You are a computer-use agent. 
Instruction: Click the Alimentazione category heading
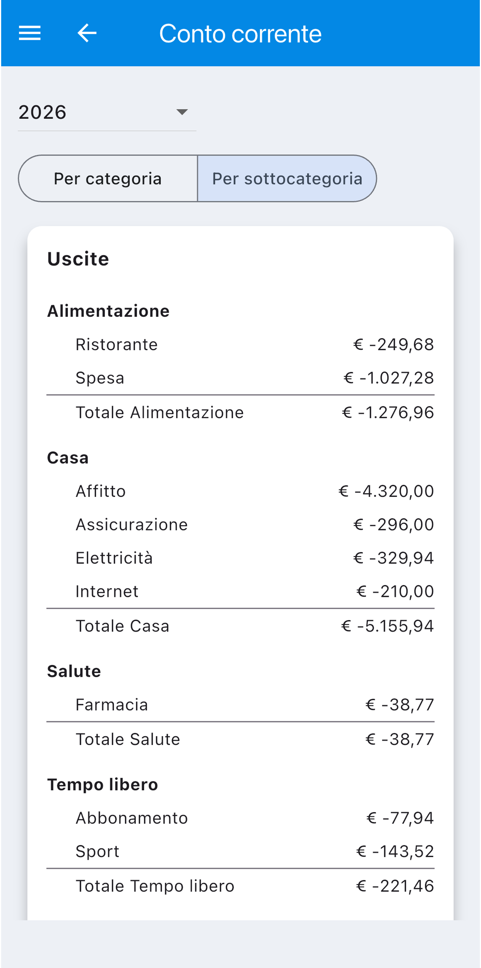tap(108, 311)
